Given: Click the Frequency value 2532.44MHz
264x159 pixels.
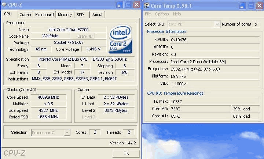Looking at the screenshot, I should point(214,69).
